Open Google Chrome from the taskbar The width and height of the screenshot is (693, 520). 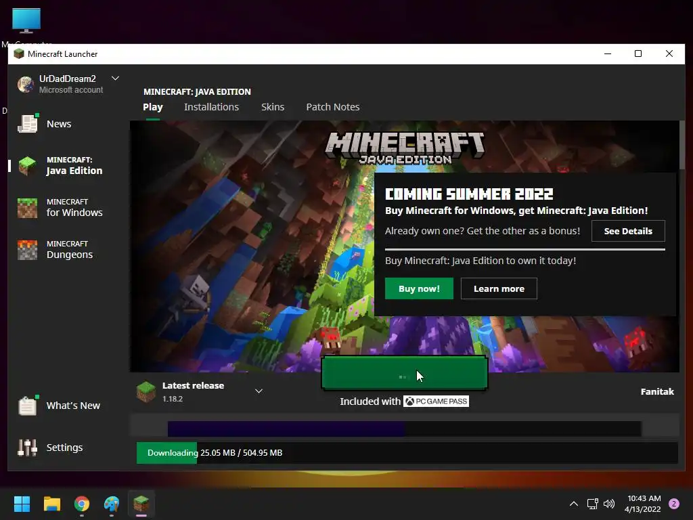(82, 504)
